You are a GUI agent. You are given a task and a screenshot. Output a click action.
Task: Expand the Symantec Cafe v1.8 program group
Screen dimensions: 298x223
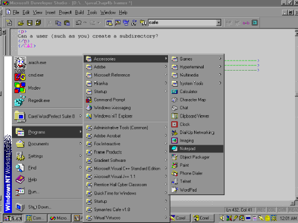pyautogui.click(x=126, y=209)
